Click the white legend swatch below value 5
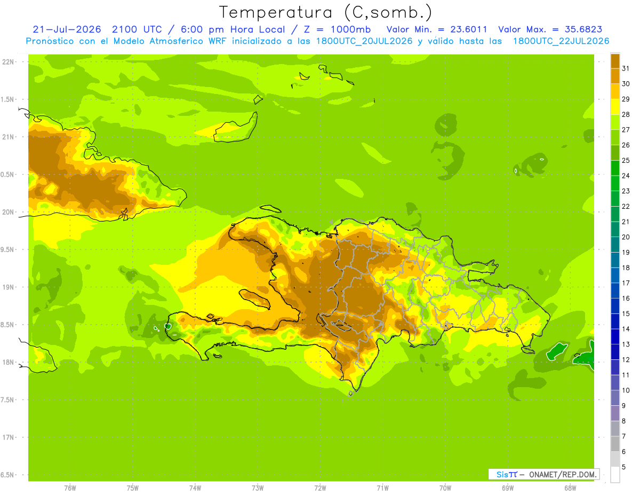 tap(615, 475)
